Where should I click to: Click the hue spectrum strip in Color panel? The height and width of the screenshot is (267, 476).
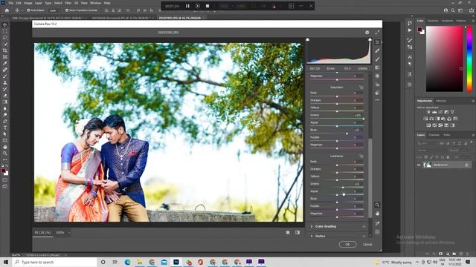pos(469,59)
